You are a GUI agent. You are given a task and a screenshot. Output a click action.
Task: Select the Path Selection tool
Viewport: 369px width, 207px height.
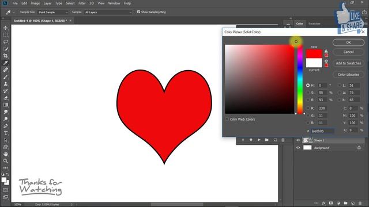[5, 140]
